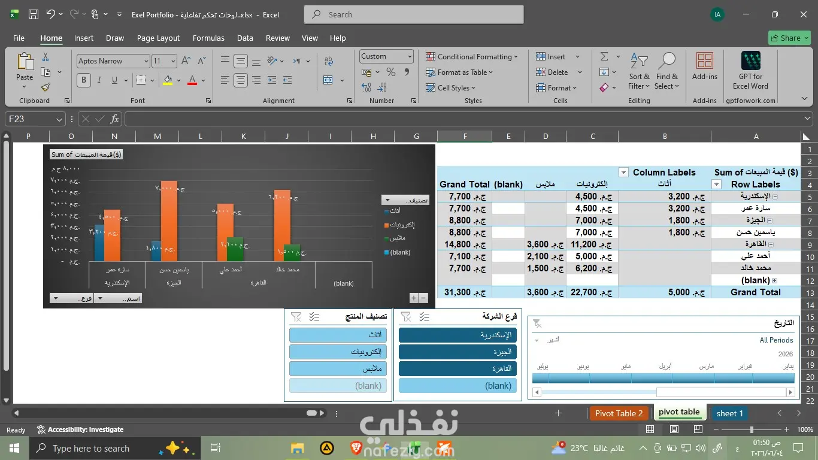Open the sheet 1 tab
Viewport: 818px width, 460px height.
(x=729, y=413)
